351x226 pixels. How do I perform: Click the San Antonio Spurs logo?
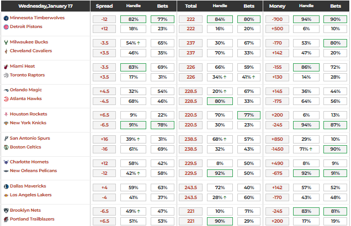tap(6, 138)
